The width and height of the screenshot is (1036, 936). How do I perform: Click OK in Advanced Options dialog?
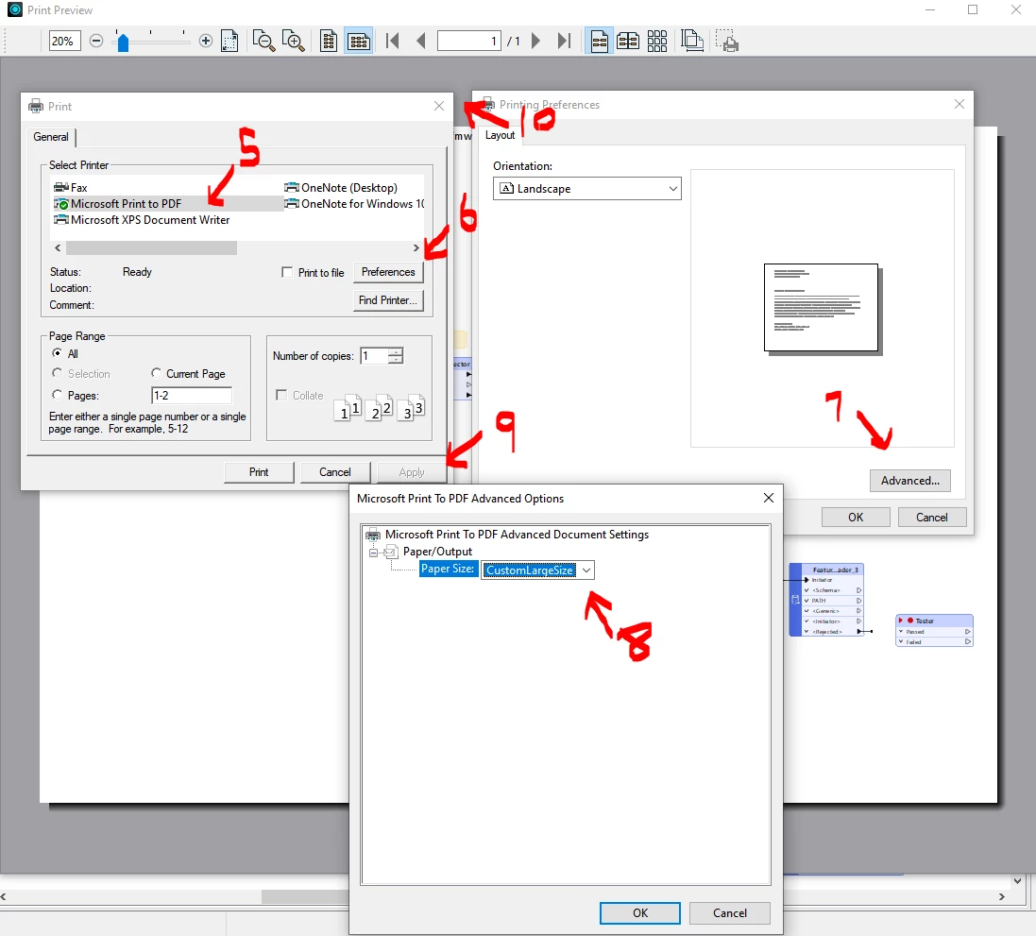[x=639, y=913]
